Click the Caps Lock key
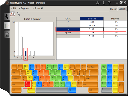 pos(16,79)
